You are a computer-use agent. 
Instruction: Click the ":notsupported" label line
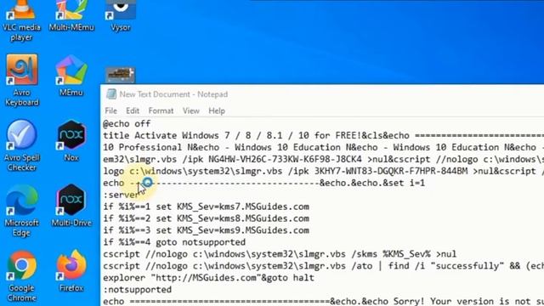tap(138, 289)
